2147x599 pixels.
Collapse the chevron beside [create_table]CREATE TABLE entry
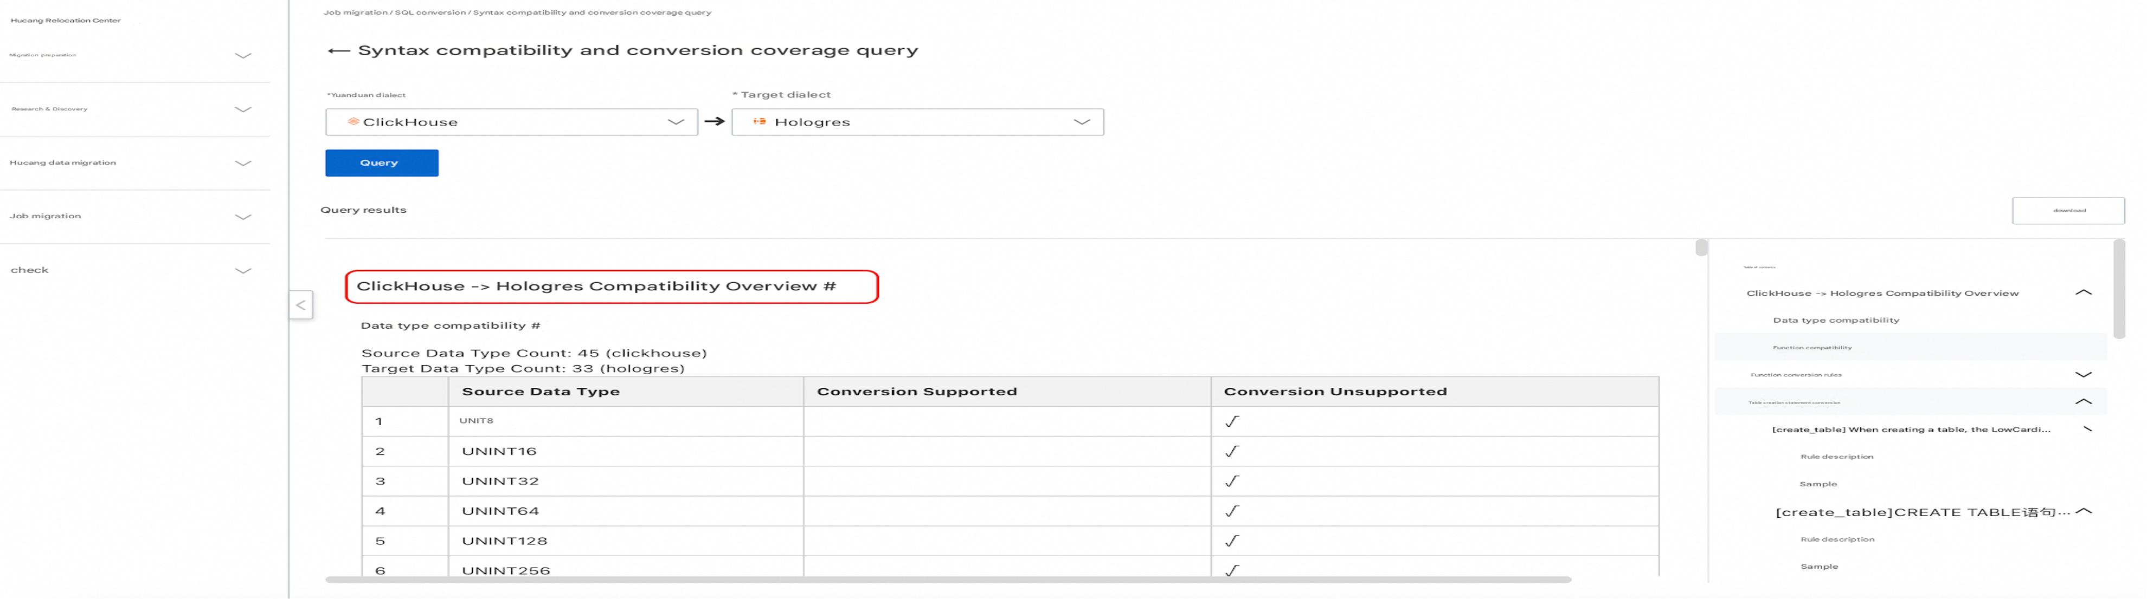tap(2084, 511)
